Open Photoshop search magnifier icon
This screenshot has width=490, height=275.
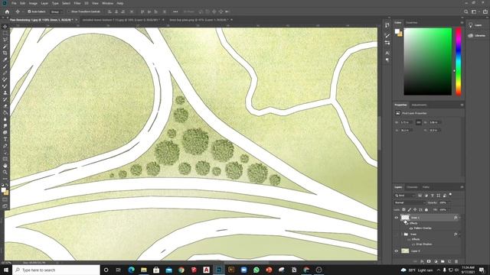(x=466, y=11)
